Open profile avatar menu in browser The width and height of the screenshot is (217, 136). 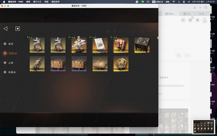tap(205, 20)
